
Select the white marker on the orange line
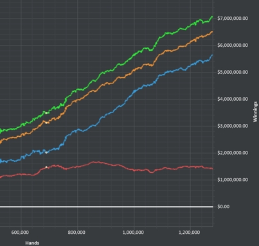(46, 123)
